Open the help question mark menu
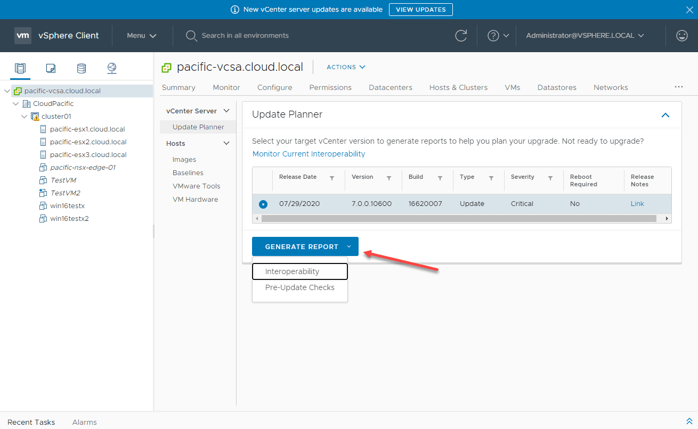This screenshot has width=698, height=429. pos(498,36)
